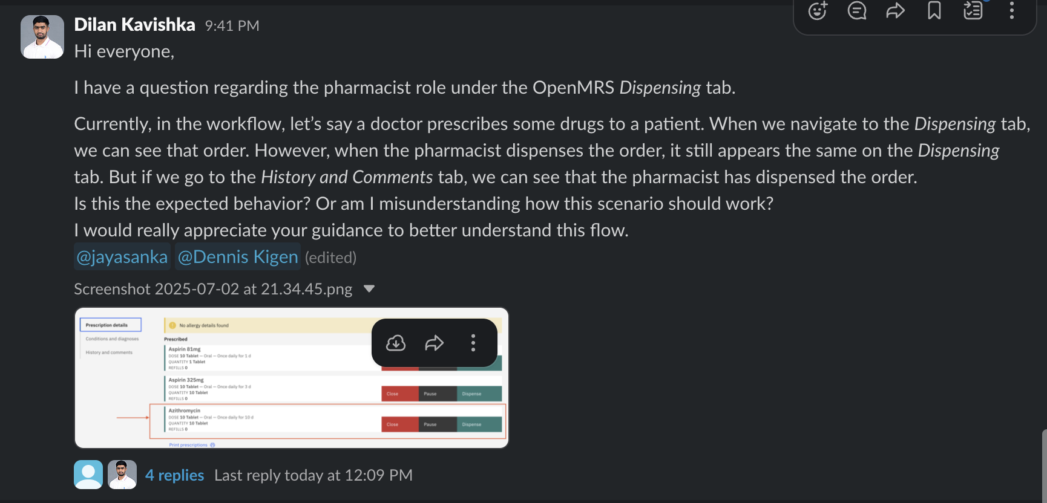Bookmark this message for later

coord(934,10)
